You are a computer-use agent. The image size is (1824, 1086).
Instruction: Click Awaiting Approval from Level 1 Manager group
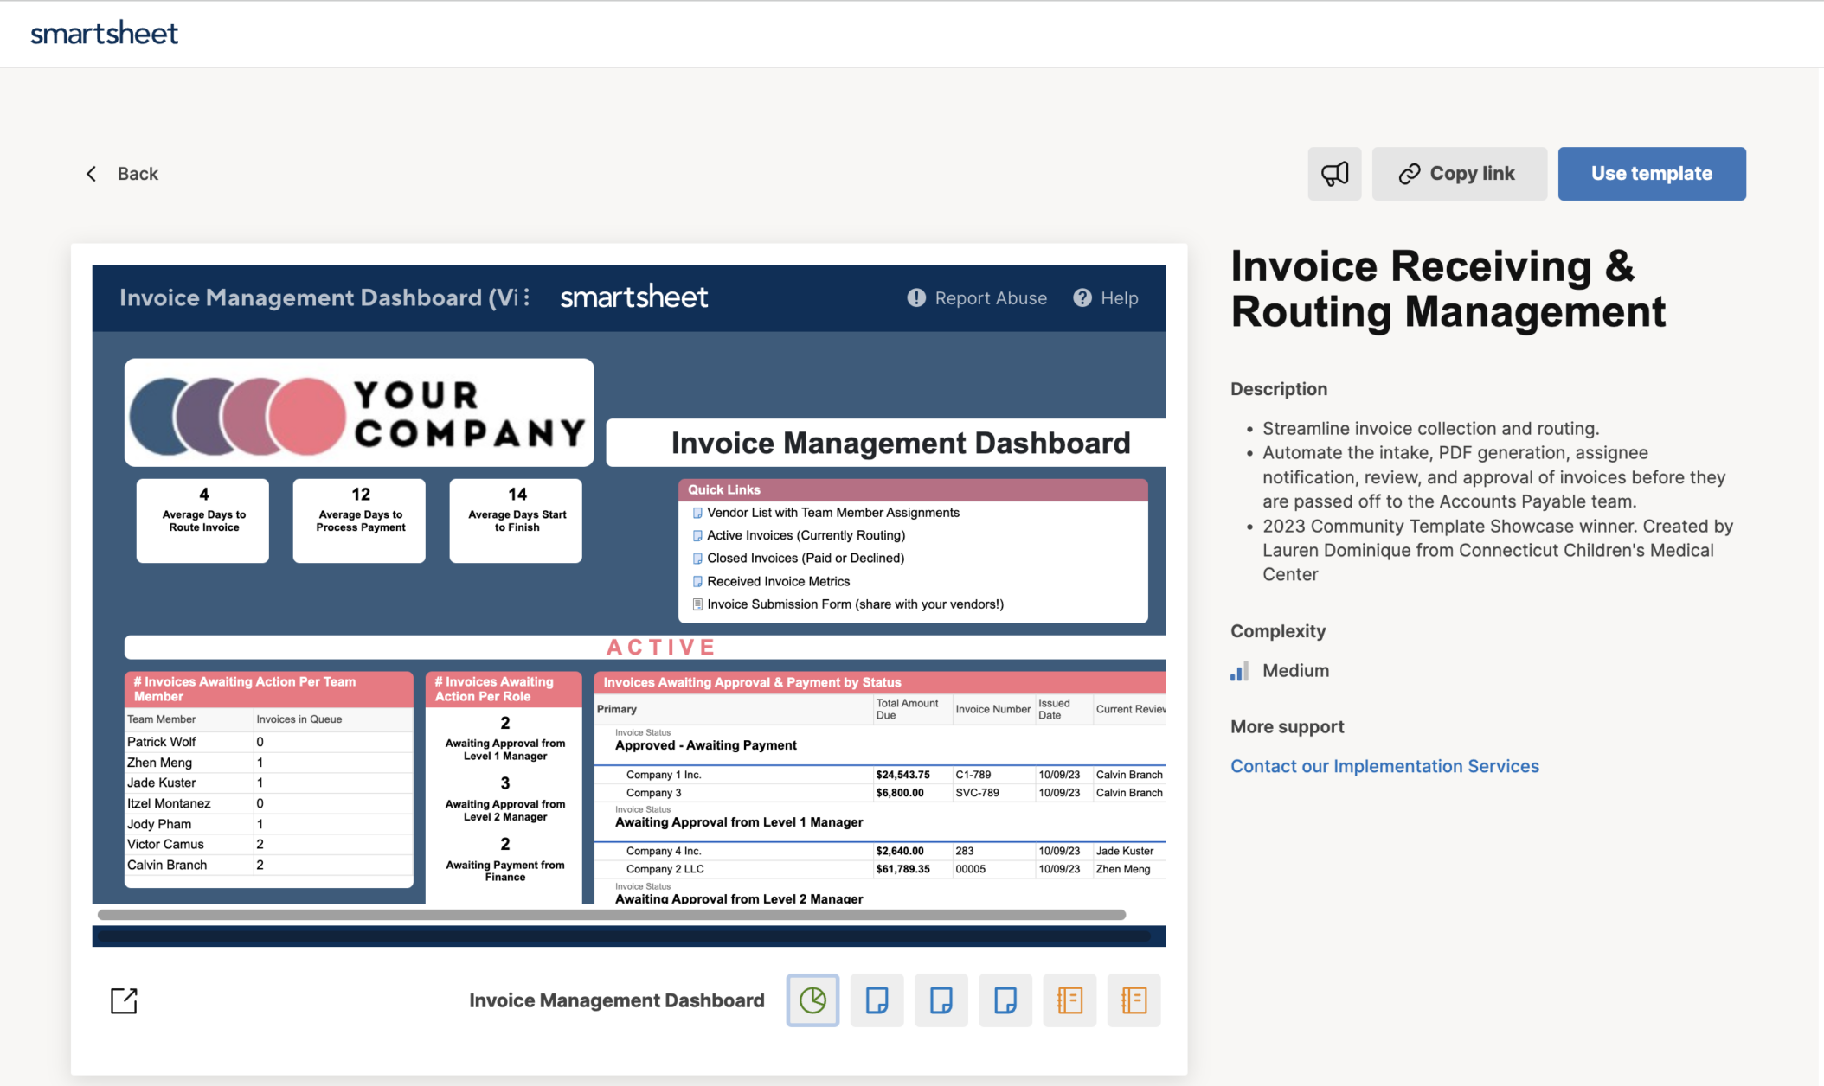(x=739, y=822)
